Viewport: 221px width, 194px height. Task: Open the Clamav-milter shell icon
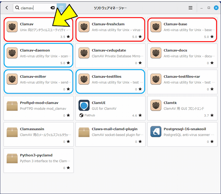[x=12, y=79]
